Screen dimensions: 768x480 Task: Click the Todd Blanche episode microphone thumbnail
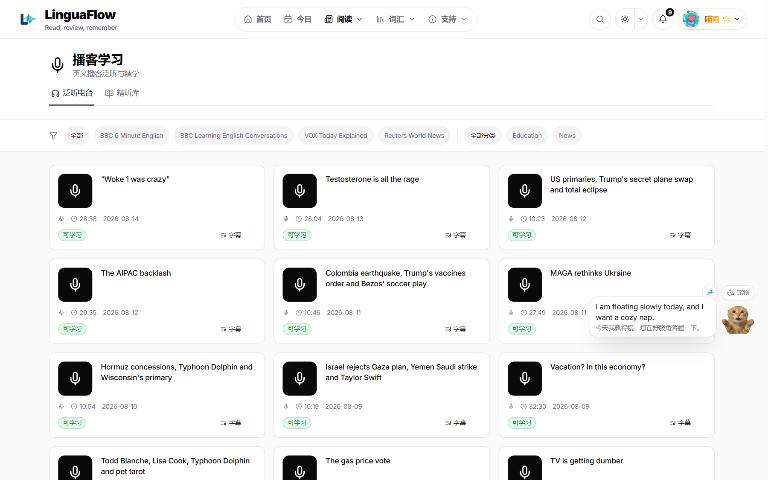click(75, 468)
